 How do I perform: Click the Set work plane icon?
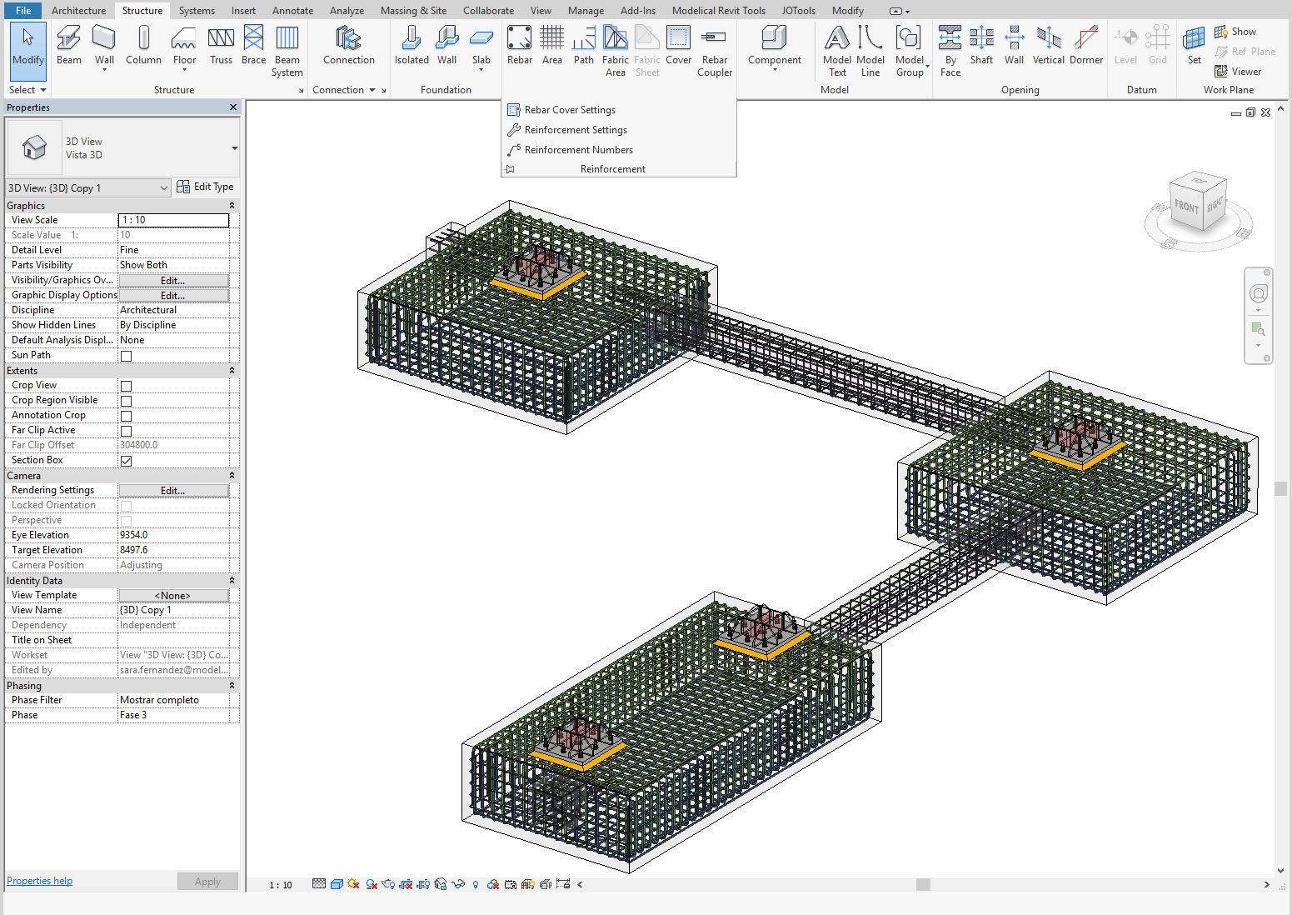1194,37
